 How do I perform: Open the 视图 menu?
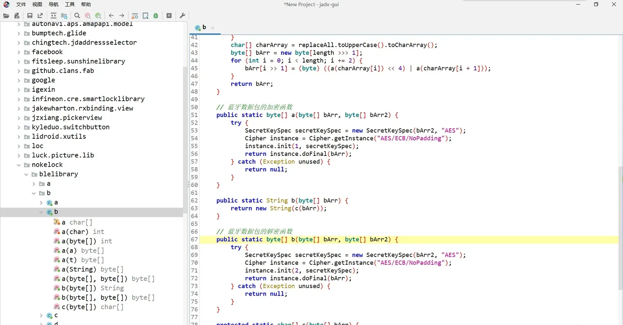[37, 5]
